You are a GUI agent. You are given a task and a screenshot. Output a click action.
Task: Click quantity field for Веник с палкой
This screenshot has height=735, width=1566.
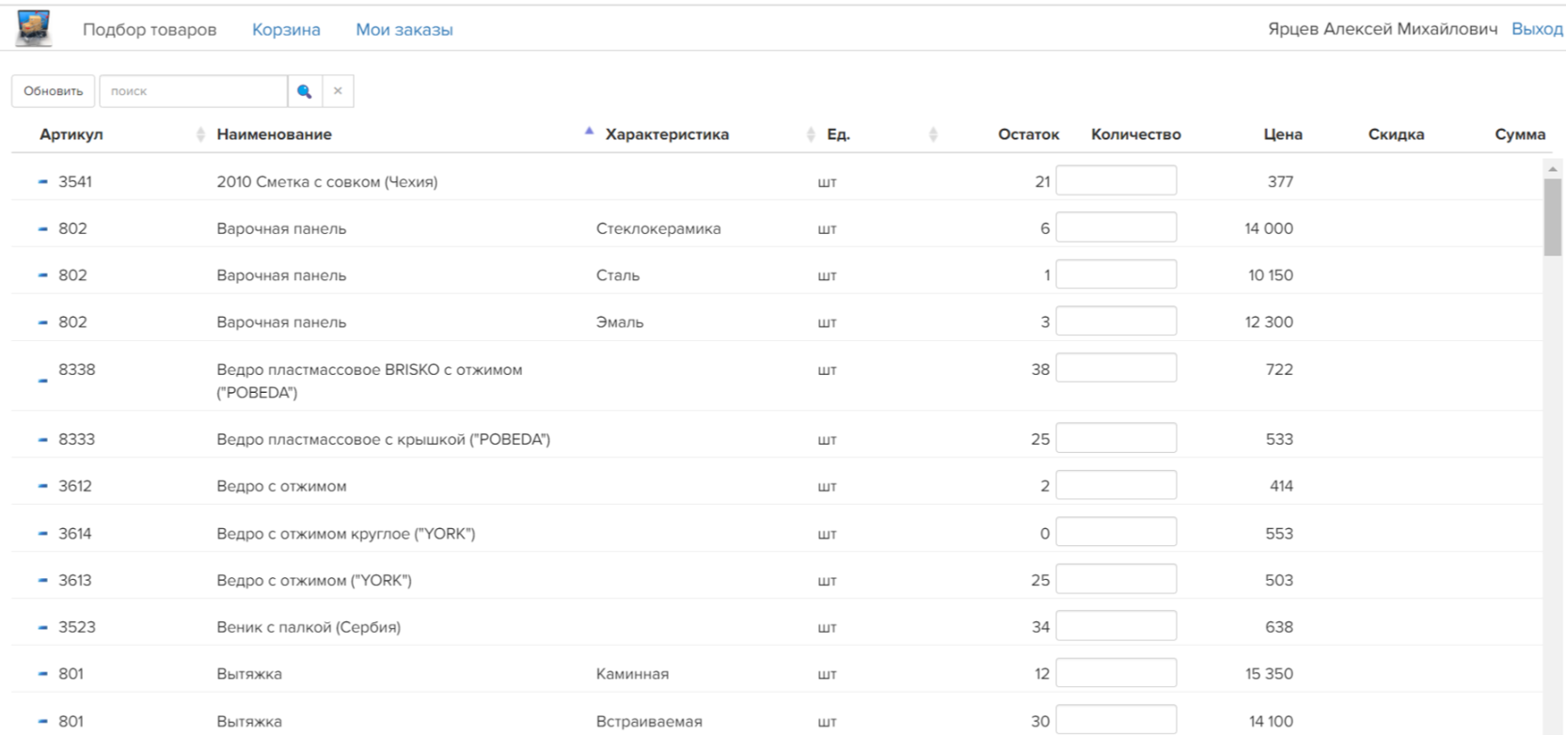click(1115, 626)
